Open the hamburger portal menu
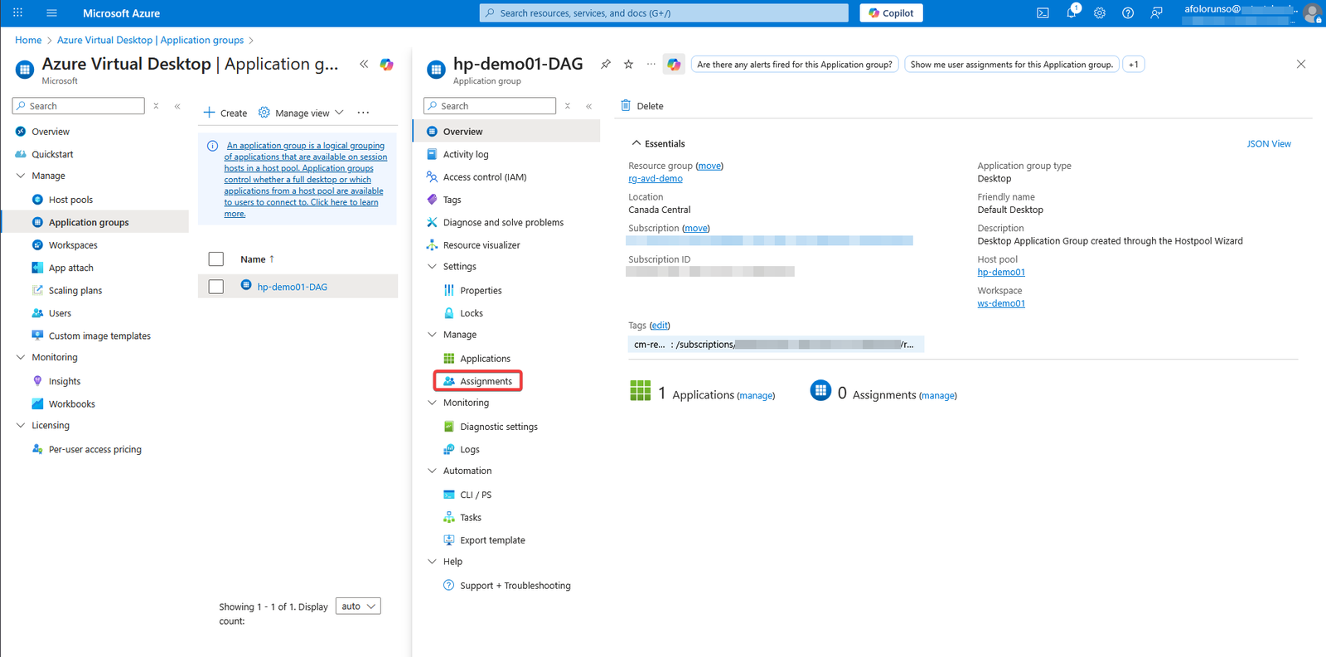Image resolution: width=1326 pixels, height=657 pixels. pyautogui.click(x=51, y=13)
